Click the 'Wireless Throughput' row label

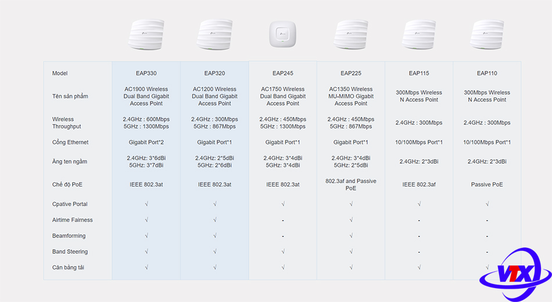(67, 123)
